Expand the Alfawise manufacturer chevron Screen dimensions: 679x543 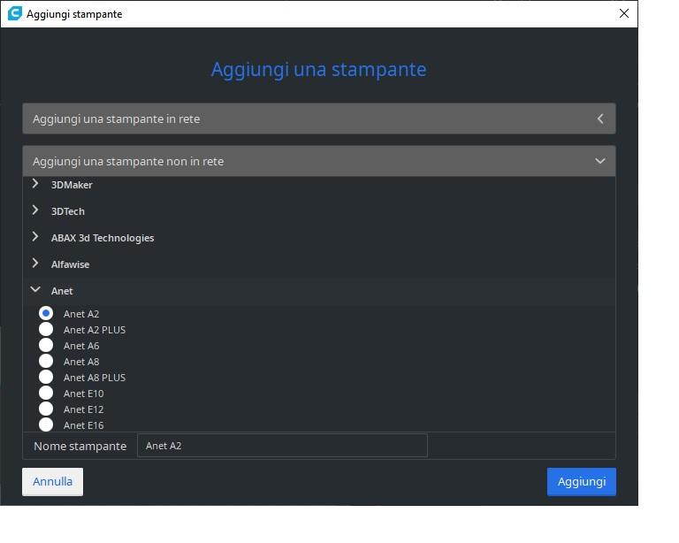pos(35,264)
